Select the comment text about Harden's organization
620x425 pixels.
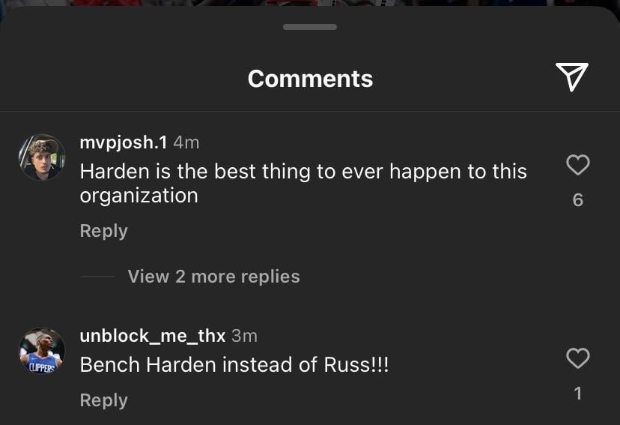tap(303, 184)
